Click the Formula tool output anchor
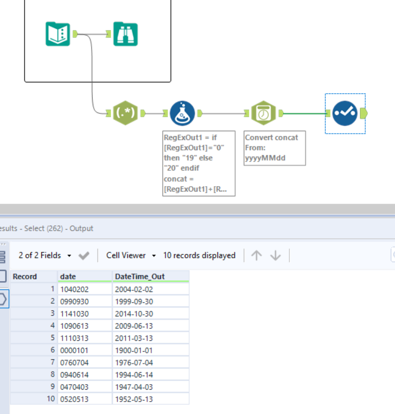 pyautogui.click(x=200, y=113)
